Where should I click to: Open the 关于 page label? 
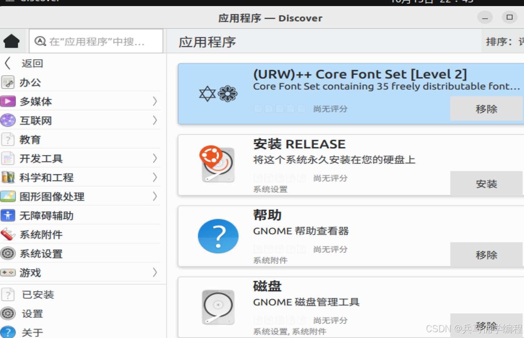pos(32,333)
